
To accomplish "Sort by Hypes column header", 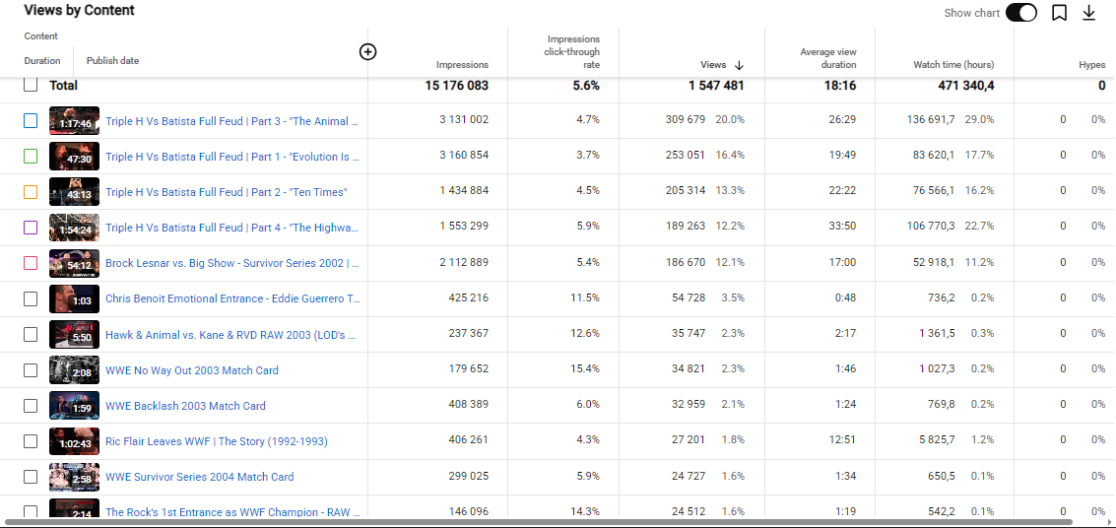I will click(1091, 65).
